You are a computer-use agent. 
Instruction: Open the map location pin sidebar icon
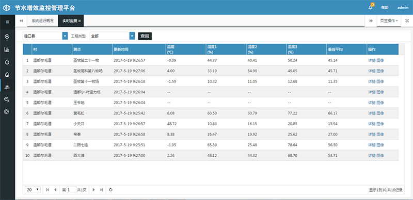tap(7, 37)
